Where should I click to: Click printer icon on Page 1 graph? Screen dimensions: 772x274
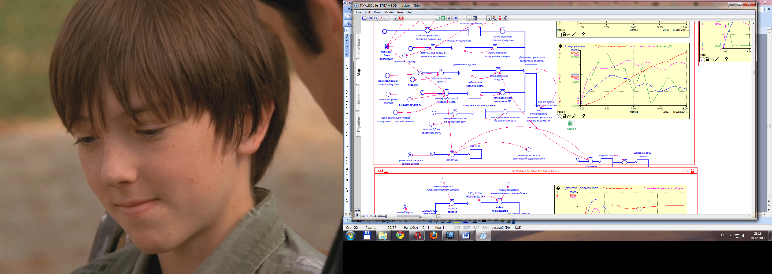coord(569,116)
